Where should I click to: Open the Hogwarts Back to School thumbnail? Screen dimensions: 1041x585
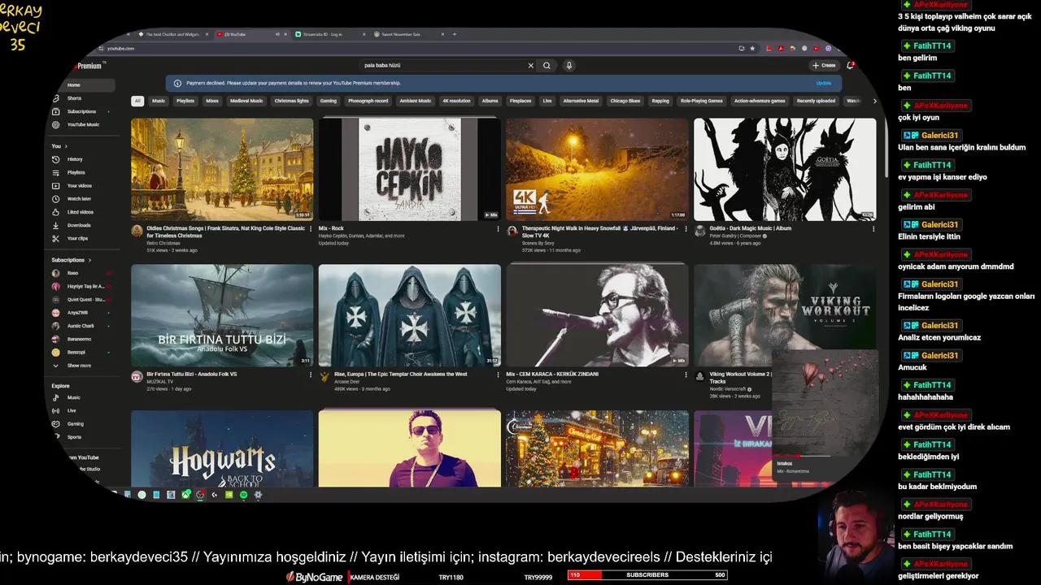click(x=222, y=448)
